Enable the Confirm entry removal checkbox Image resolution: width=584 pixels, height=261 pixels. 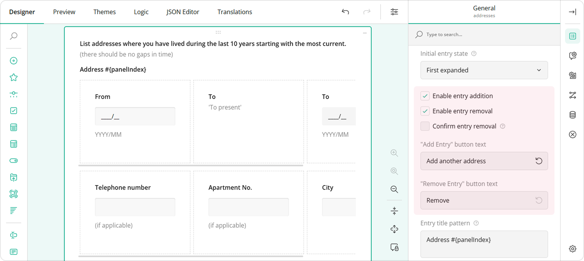tap(425, 126)
